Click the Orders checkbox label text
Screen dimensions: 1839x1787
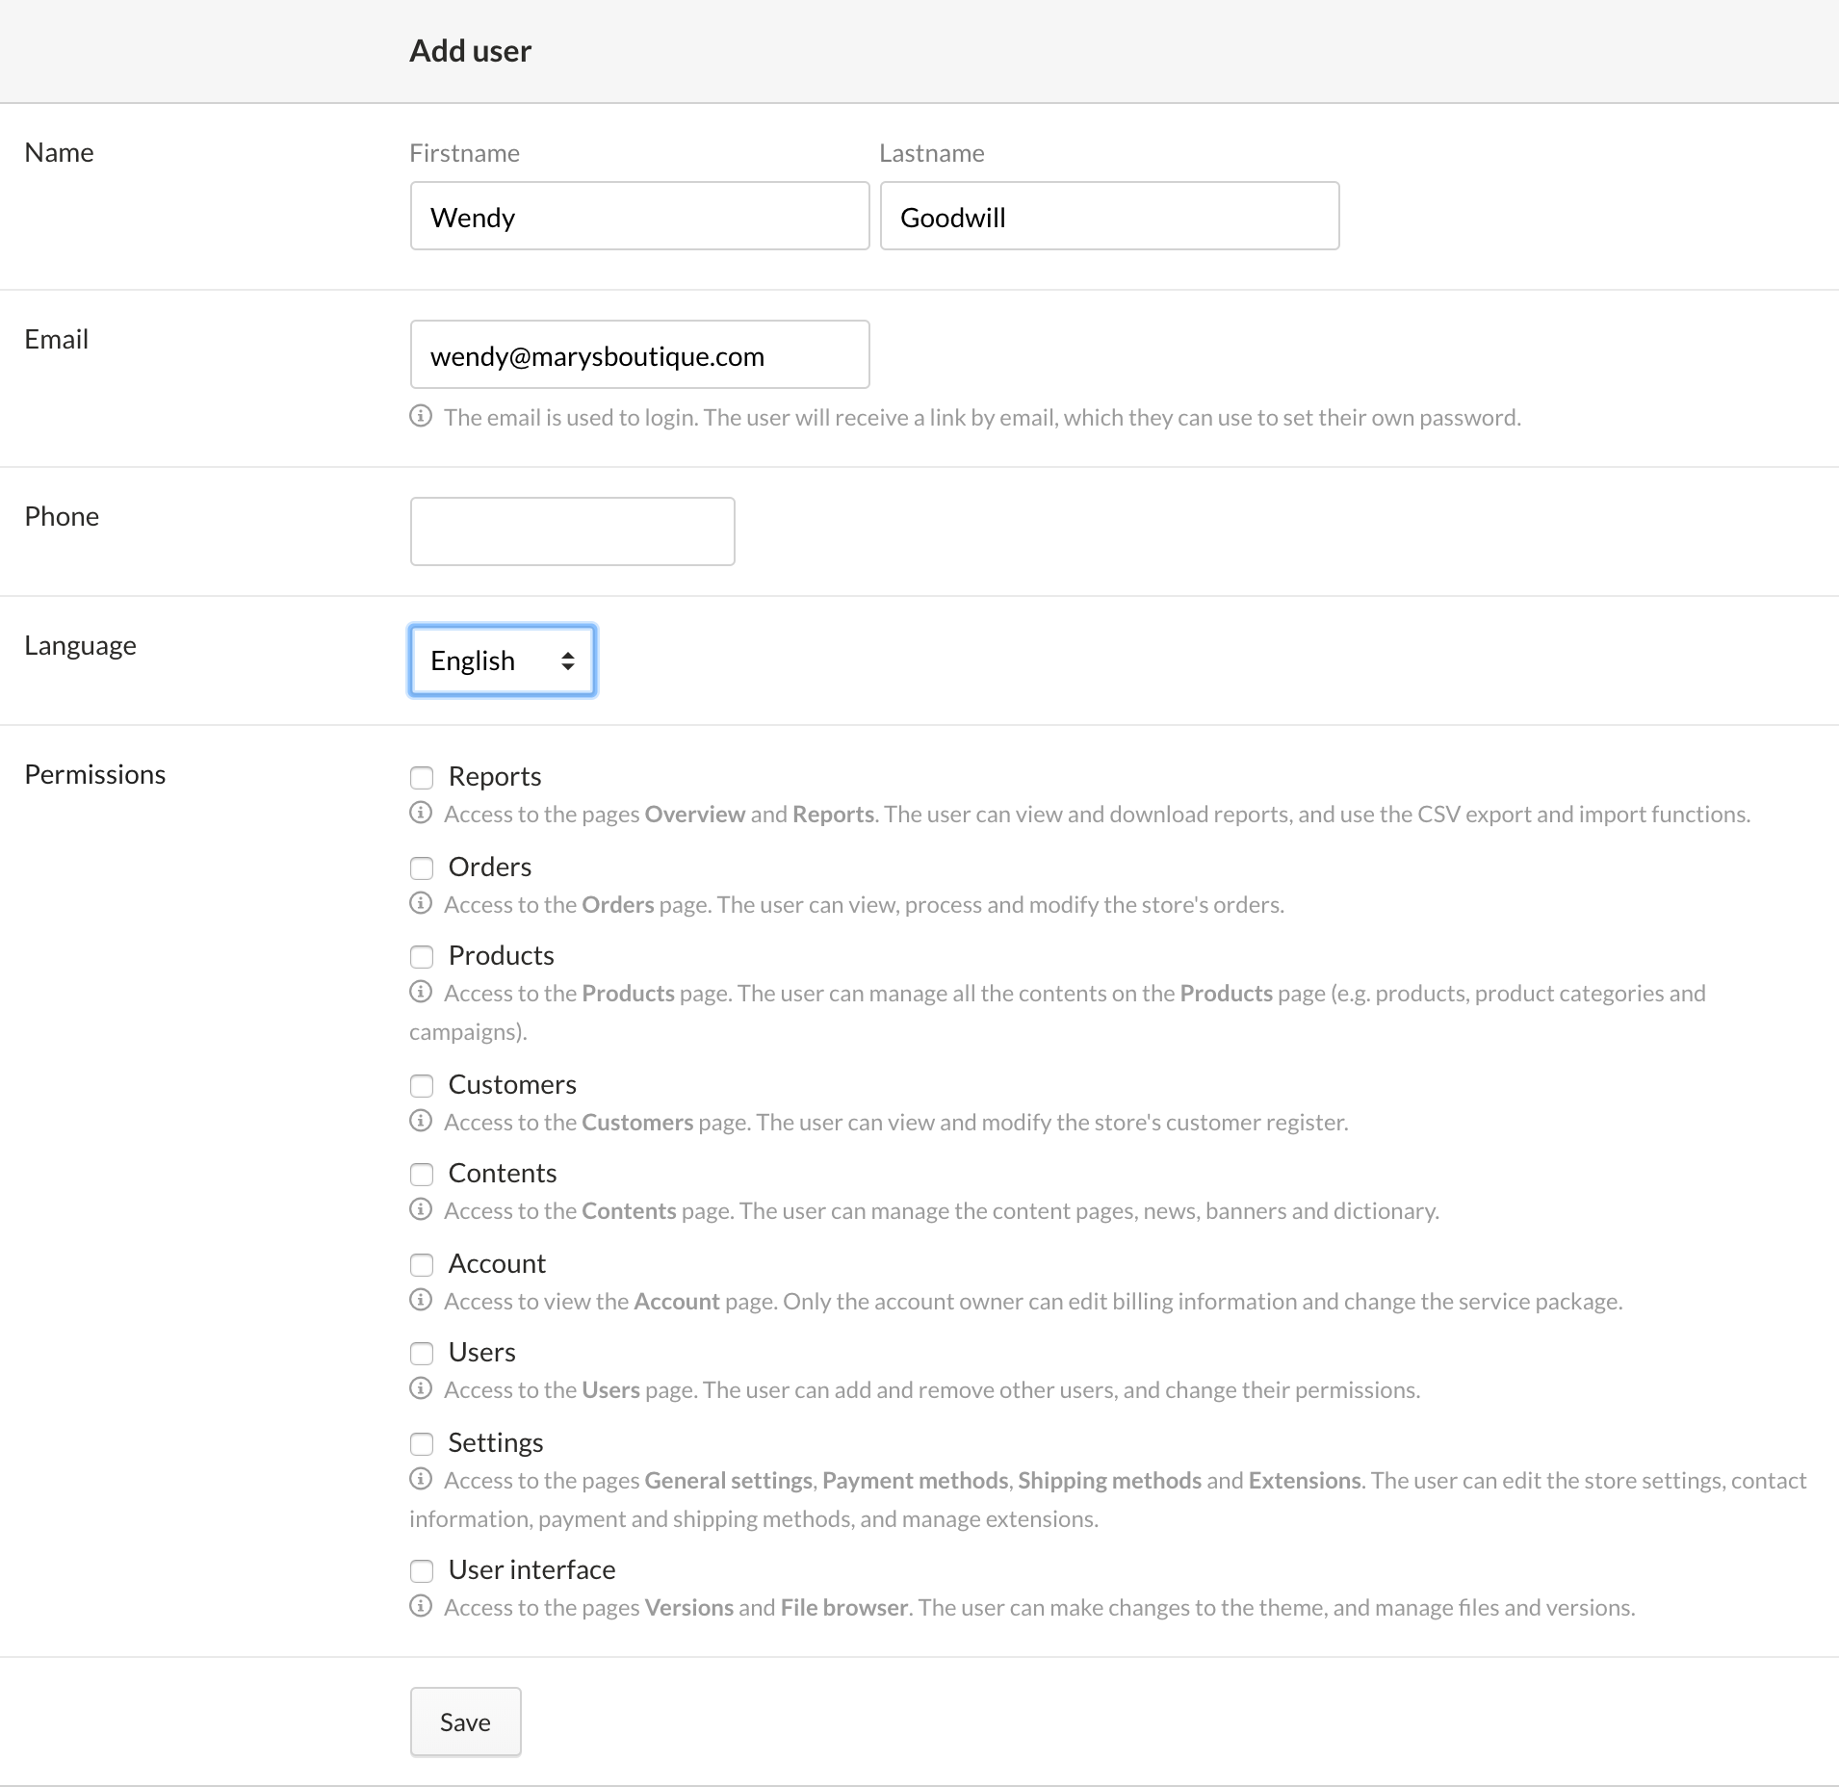490,867
